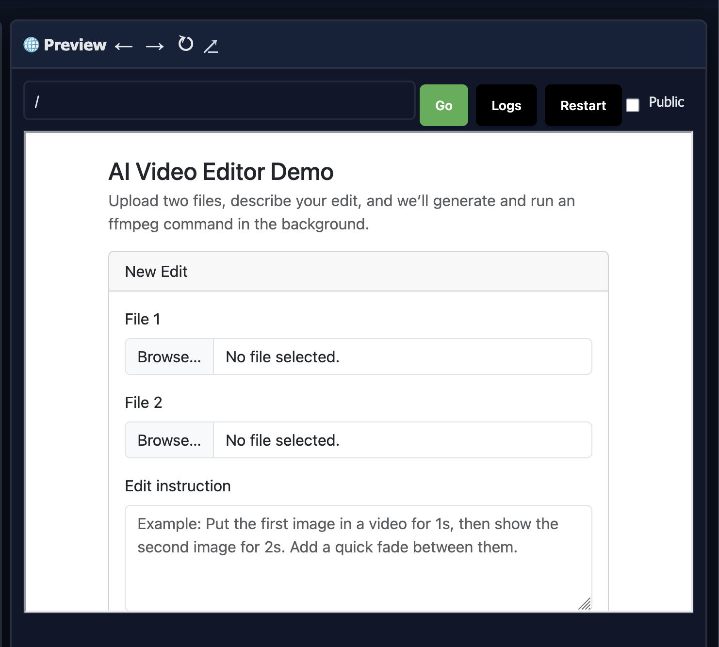Navigate back using the left arrow icon
Viewport: 719px width, 647px height.
click(x=124, y=46)
